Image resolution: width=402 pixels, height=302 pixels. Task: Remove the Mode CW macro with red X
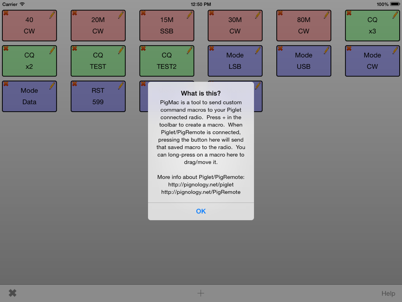coord(349,49)
